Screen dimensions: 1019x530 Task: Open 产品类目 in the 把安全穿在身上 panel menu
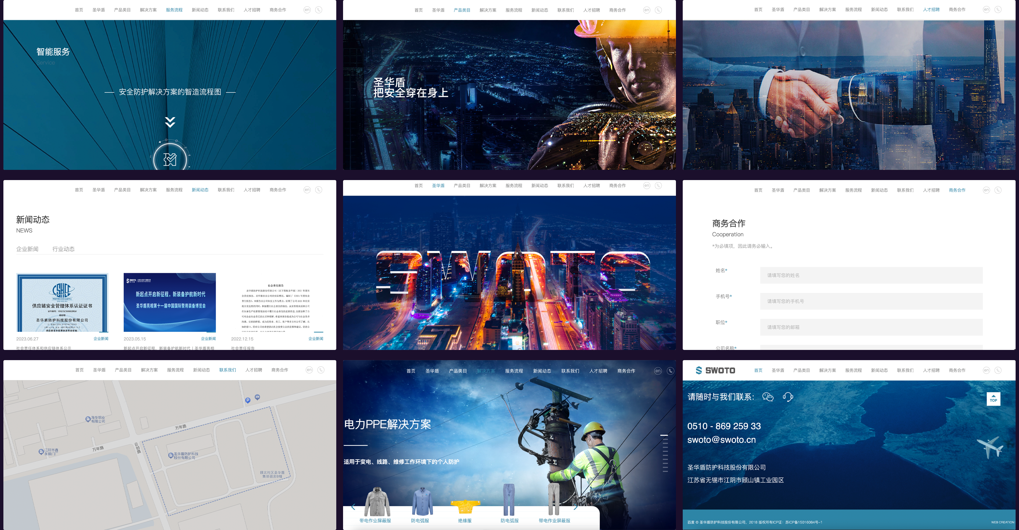[462, 10]
